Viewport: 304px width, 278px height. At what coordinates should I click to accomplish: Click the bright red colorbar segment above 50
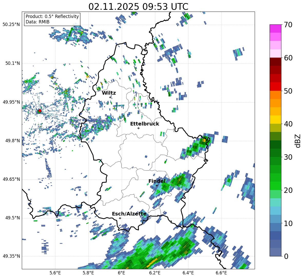275,87
